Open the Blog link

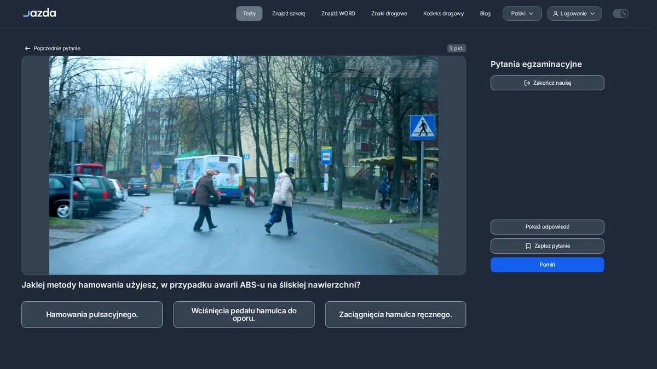coord(485,14)
